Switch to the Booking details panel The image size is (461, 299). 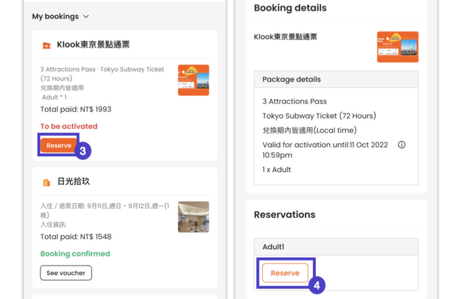(x=290, y=8)
